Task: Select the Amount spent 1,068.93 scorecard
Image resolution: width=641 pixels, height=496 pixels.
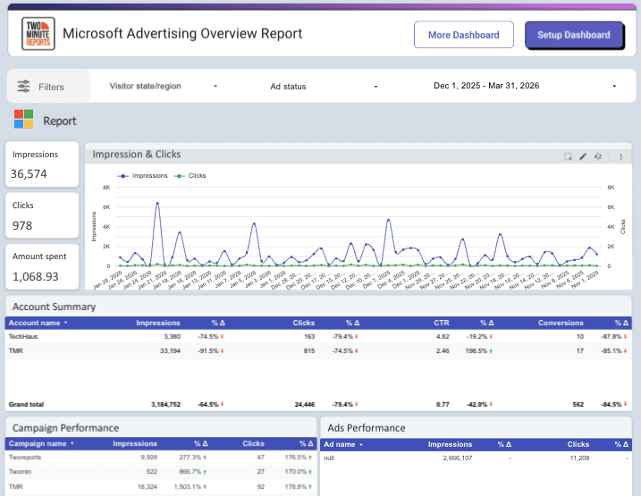Action: (x=42, y=266)
